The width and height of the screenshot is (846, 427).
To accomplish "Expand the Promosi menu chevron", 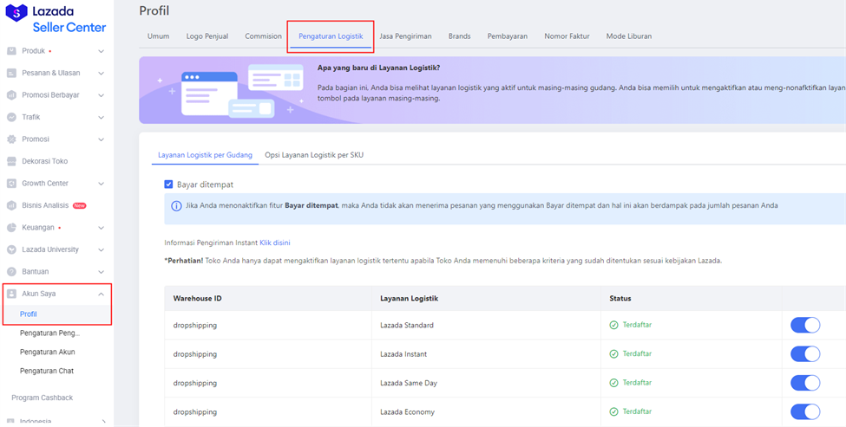I will (101, 140).
